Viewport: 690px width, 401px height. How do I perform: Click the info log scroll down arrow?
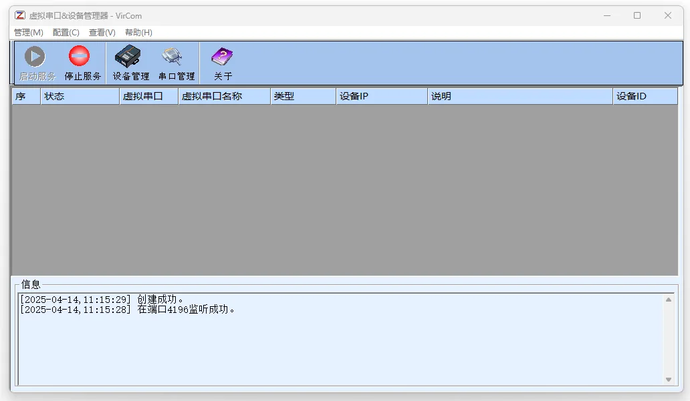coord(669,380)
